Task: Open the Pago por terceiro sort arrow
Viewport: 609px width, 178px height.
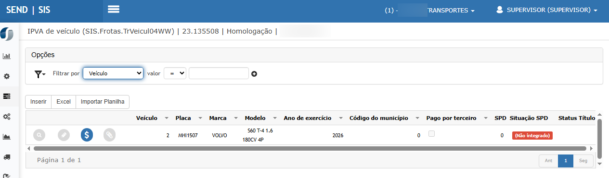Action: (x=485, y=118)
